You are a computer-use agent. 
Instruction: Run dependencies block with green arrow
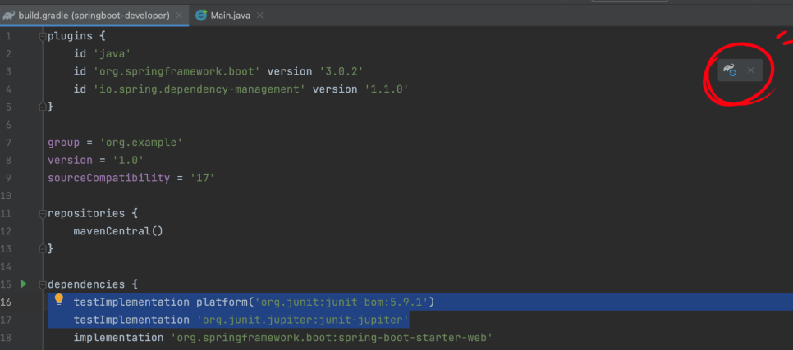point(23,284)
